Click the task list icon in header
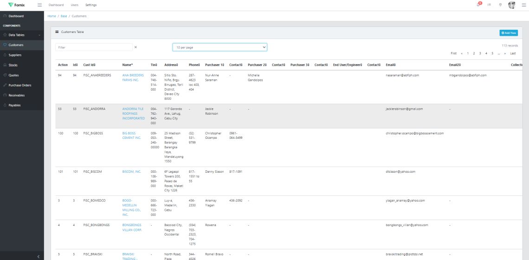Screen dimensions: 529x260 tap(489, 5)
